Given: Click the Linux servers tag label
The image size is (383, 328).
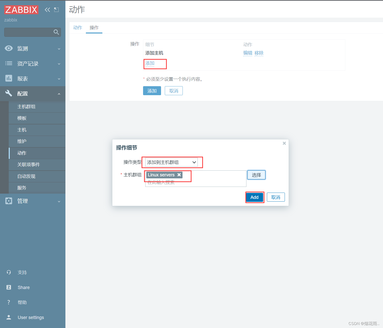Looking at the screenshot, I should tap(161, 175).
